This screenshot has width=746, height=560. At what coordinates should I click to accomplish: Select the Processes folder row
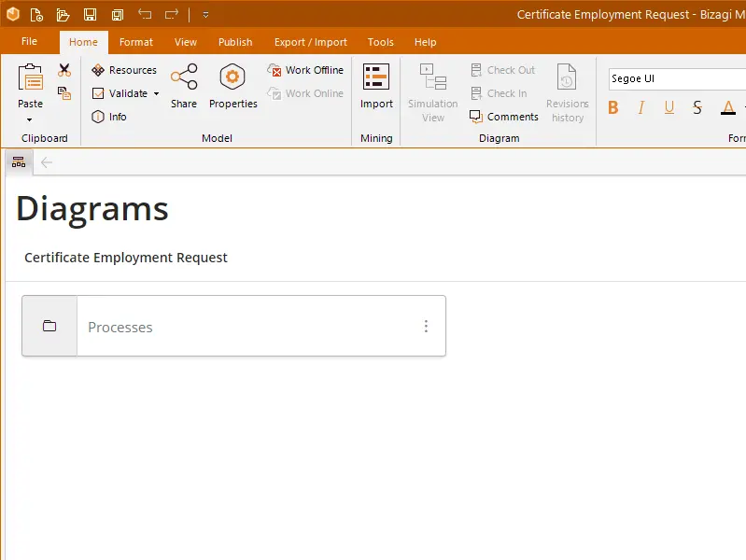click(233, 326)
